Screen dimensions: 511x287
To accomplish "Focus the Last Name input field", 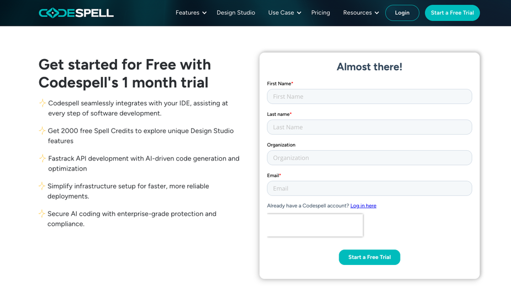I will [x=370, y=127].
